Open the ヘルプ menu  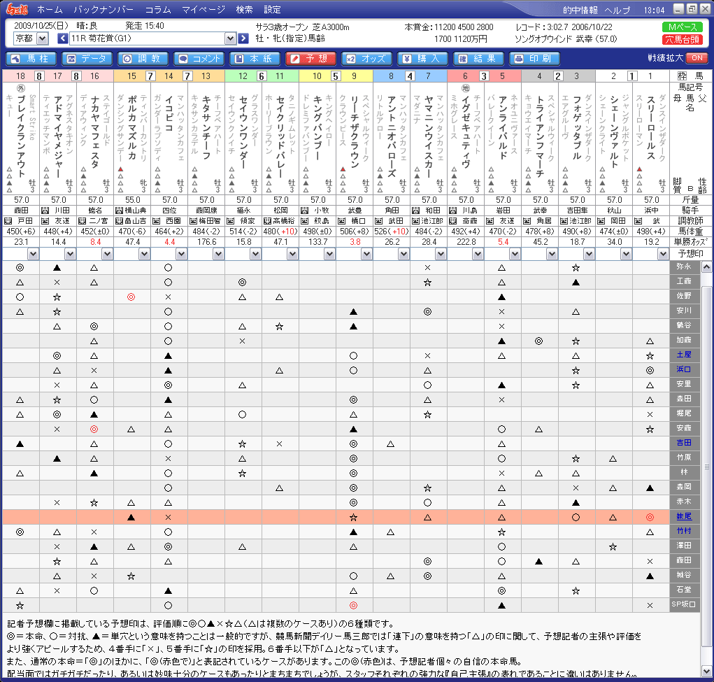[617, 10]
